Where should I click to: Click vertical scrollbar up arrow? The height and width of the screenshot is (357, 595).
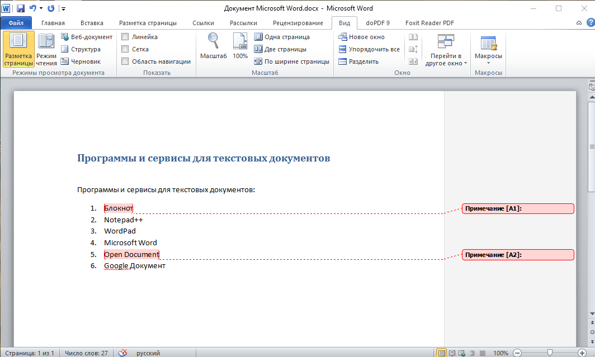592,97
